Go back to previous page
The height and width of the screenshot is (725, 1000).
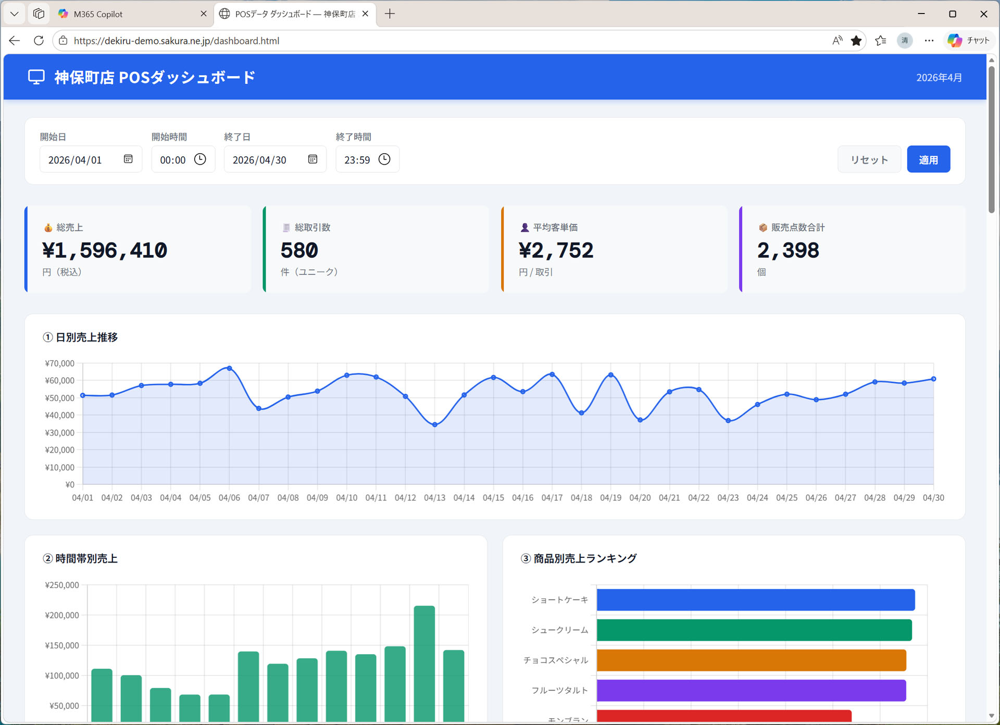click(15, 41)
